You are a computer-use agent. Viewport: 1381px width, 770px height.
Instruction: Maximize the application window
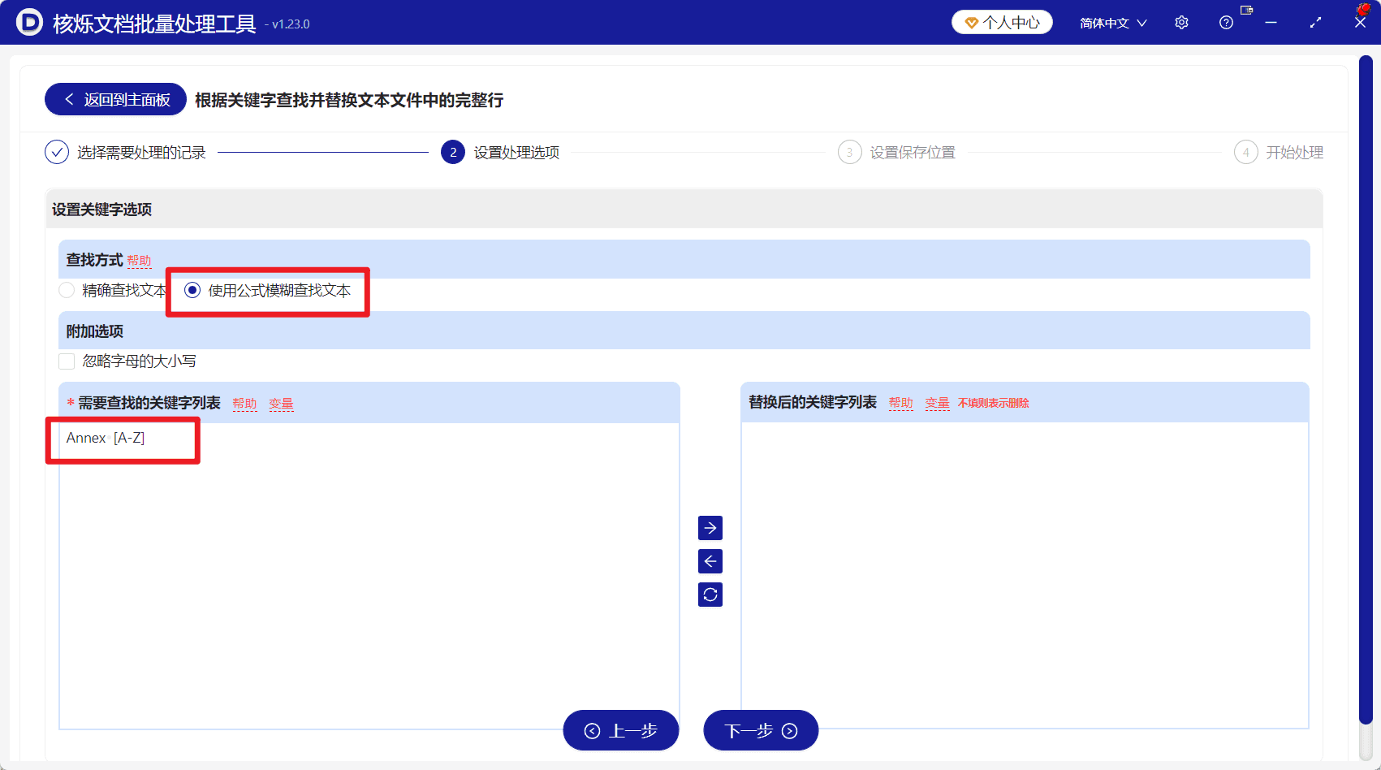pyautogui.click(x=1315, y=23)
